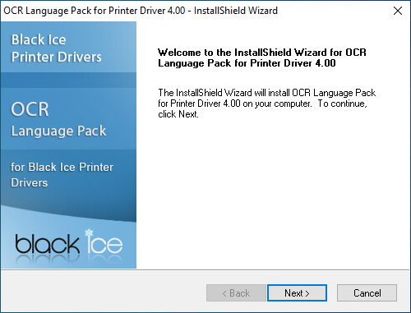Click the snowflake icon in the logo
The width and height of the screenshot is (411, 313).
(x=89, y=233)
